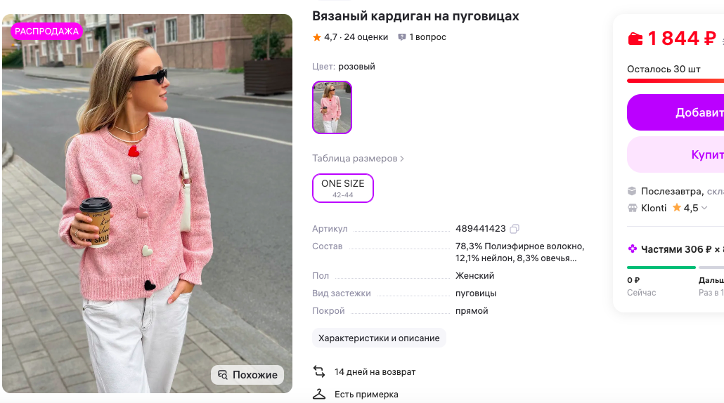Select the ONE SIZE 42-44 option

click(342, 188)
